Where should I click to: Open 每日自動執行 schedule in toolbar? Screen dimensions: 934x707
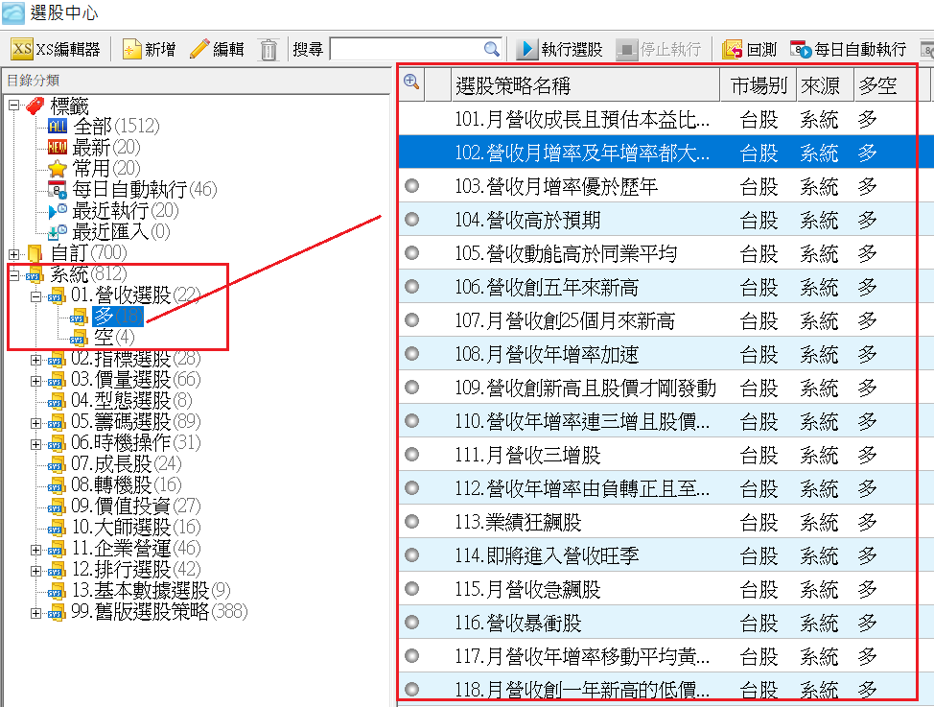(x=801, y=49)
